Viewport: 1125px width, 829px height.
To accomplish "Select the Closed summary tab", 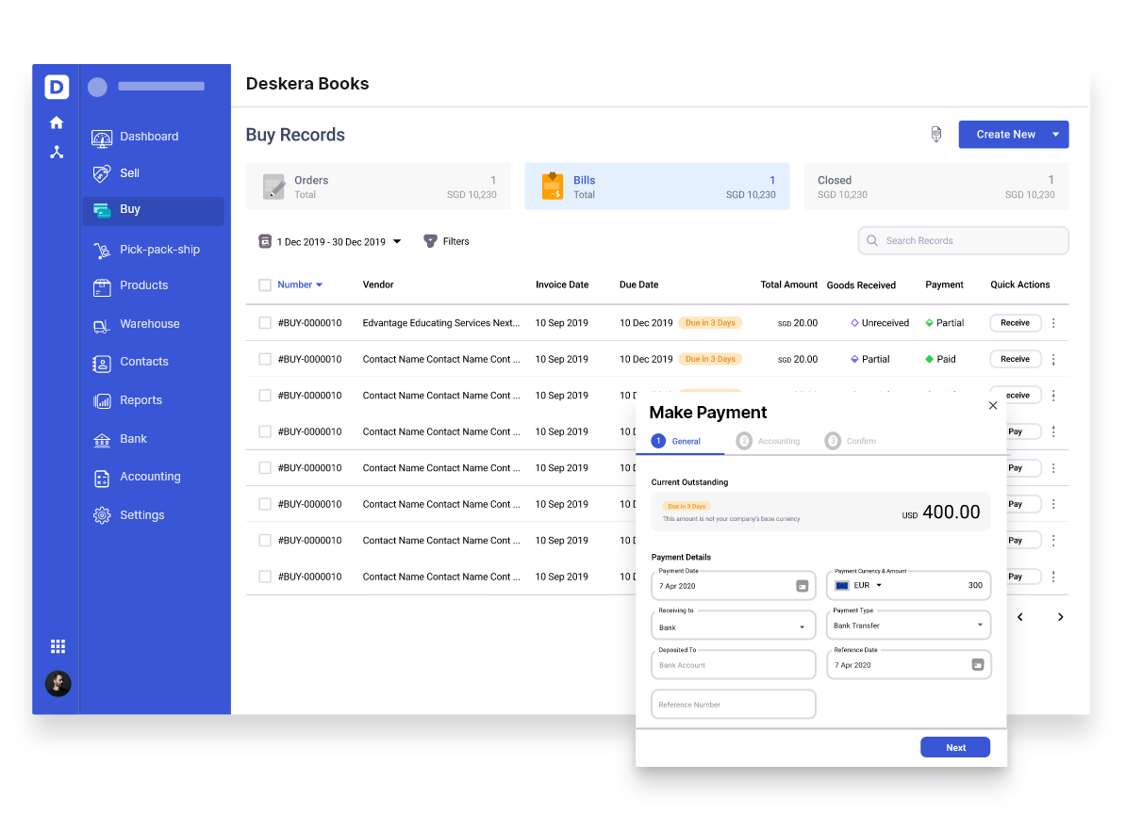I will click(x=936, y=187).
